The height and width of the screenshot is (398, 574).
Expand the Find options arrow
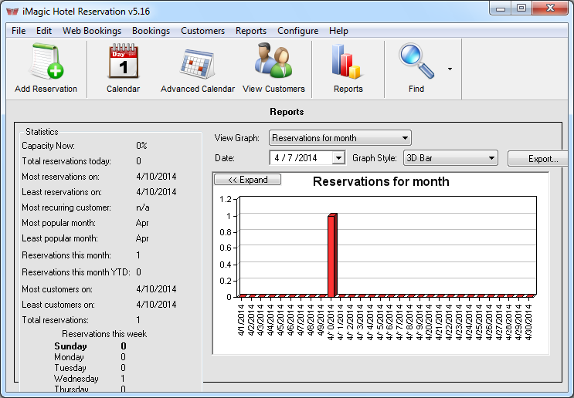coord(450,69)
